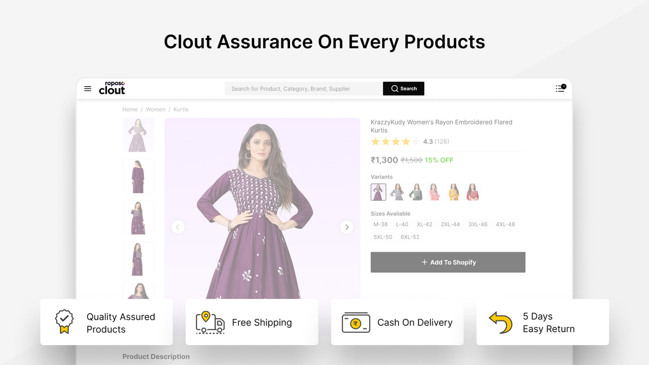Viewport: 649px width, 365px height.
Task: Select size M-38
Action: [x=381, y=224]
